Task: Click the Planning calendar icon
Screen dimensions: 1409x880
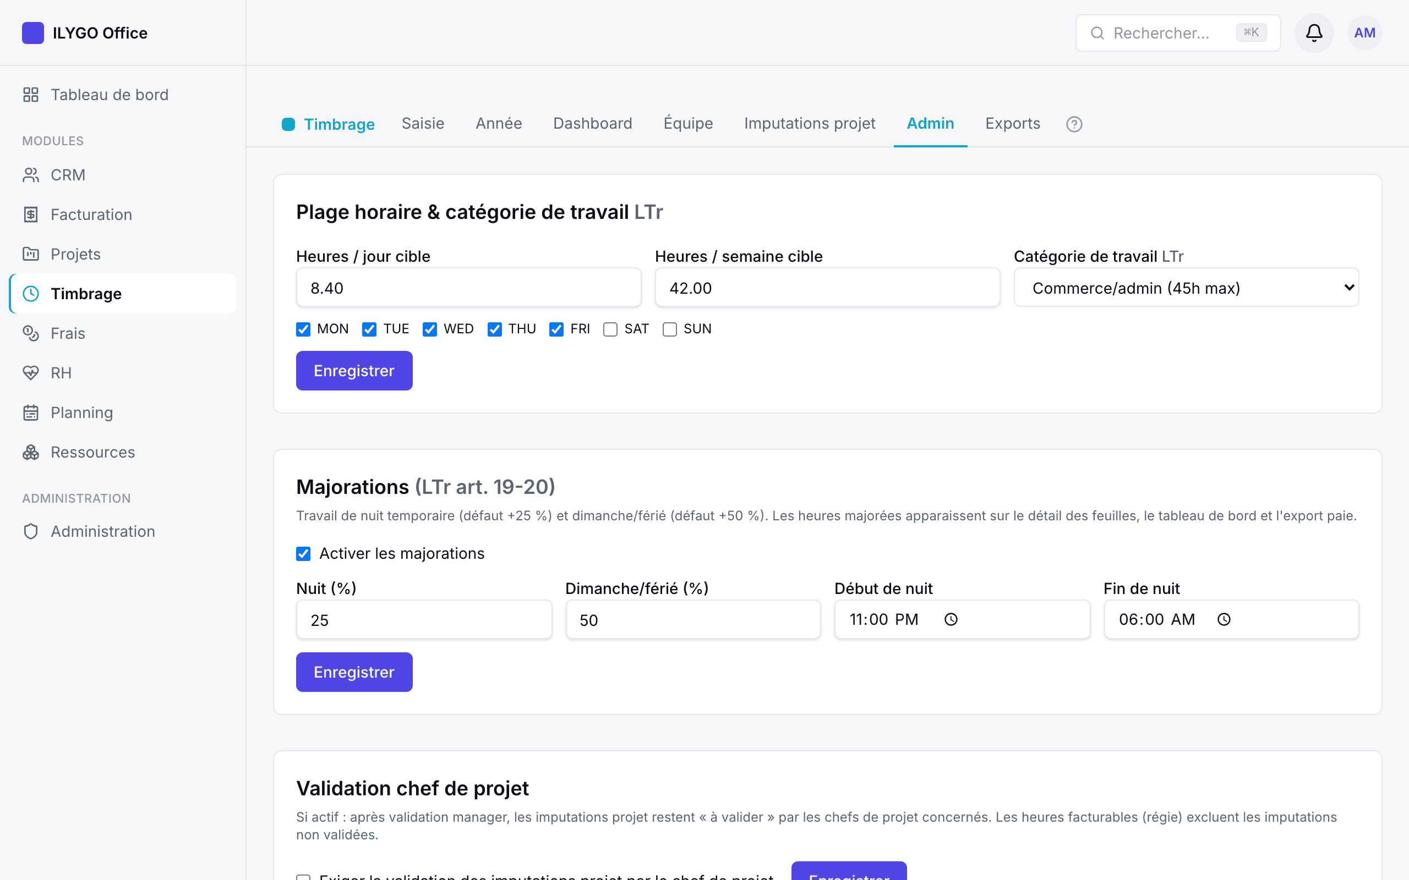Action: coord(31,412)
